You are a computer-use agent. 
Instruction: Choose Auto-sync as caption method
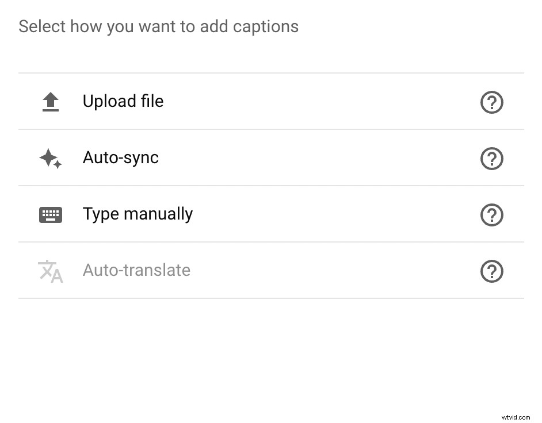click(x=121, y=157)
